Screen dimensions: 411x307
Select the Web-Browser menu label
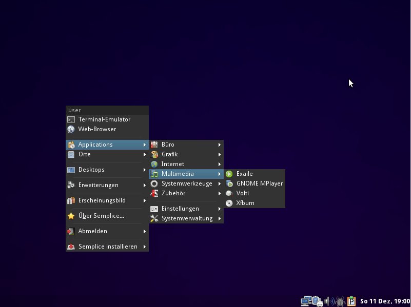tap(97, 129)
